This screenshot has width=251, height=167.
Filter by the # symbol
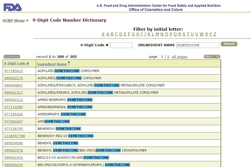pos(103,34)
